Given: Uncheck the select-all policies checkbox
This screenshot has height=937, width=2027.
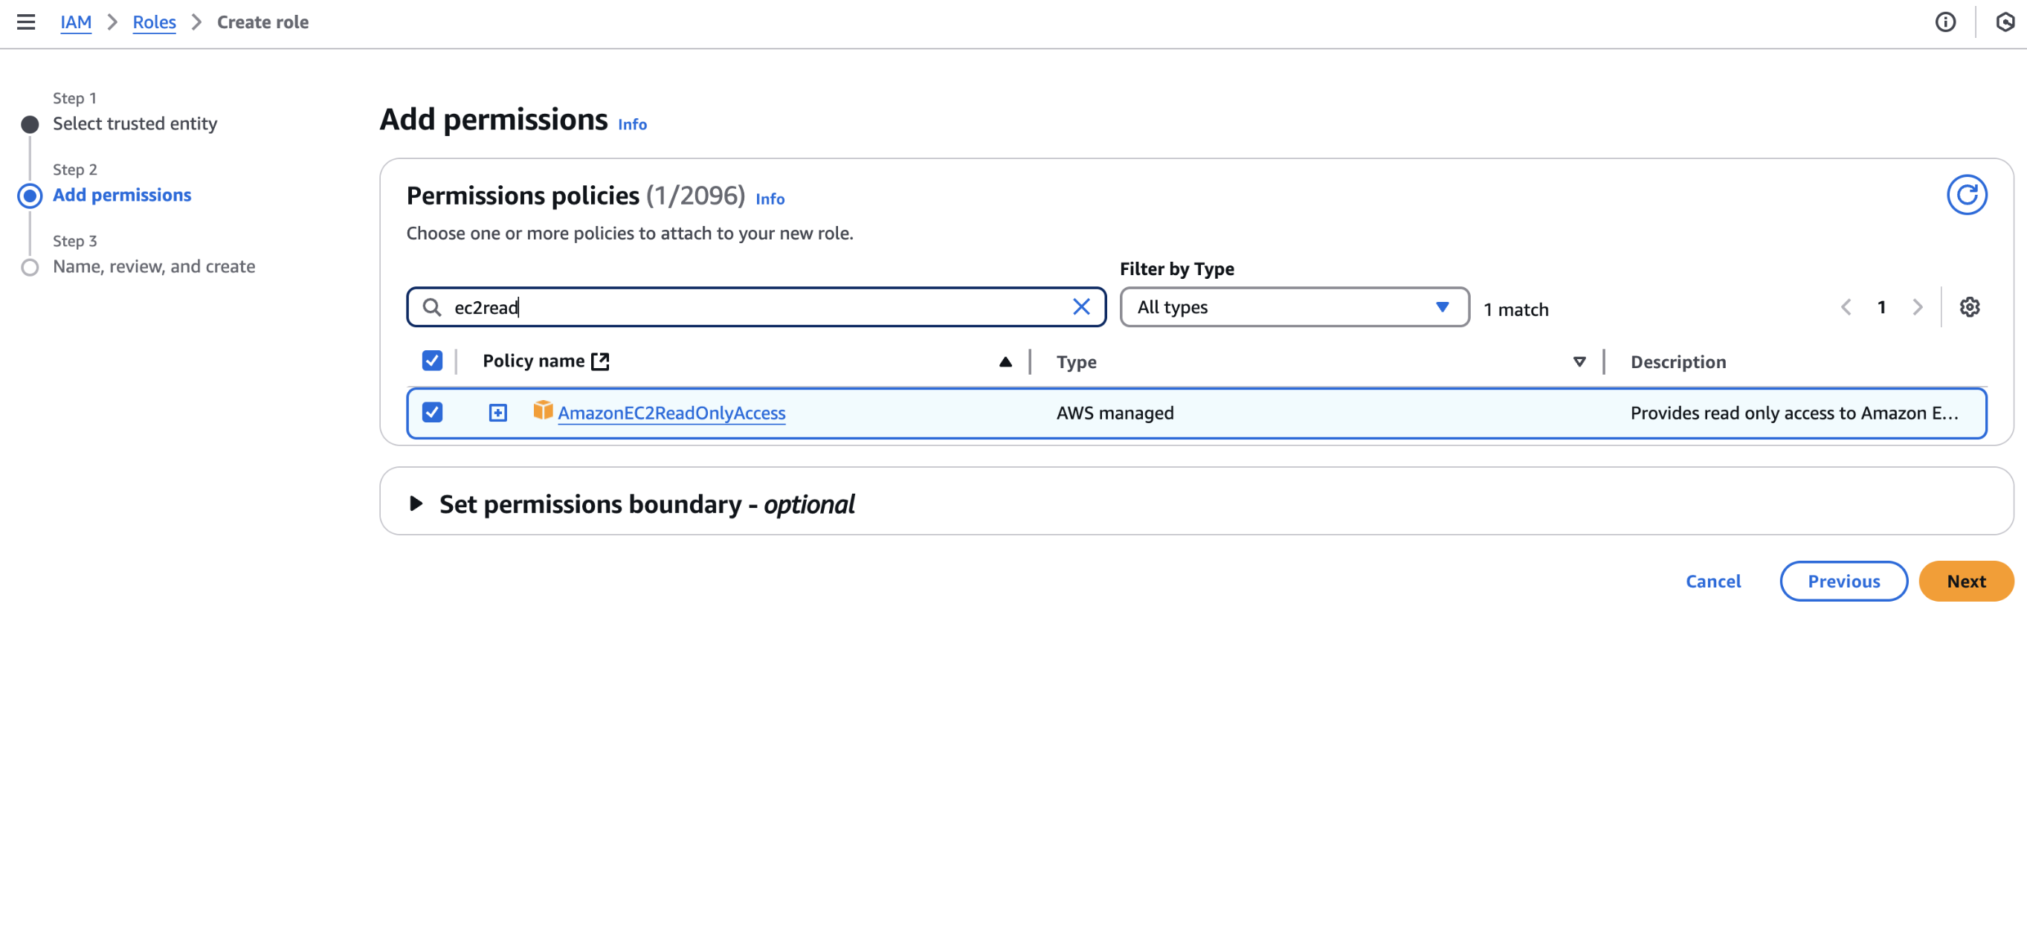Looking at the screenshot, I should click(432, 361).
